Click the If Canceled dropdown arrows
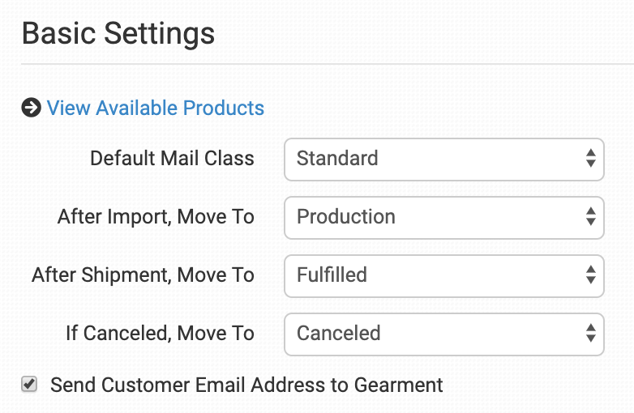Screen dimensions: 634x413 591,334
